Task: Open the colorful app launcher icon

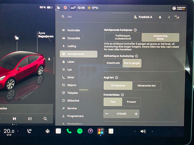Action: click(101, 131)
